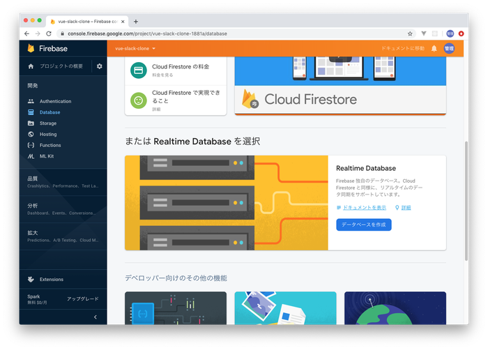
Task: Click the Cloud Firestore banner image
Action: tap(340, 85)
